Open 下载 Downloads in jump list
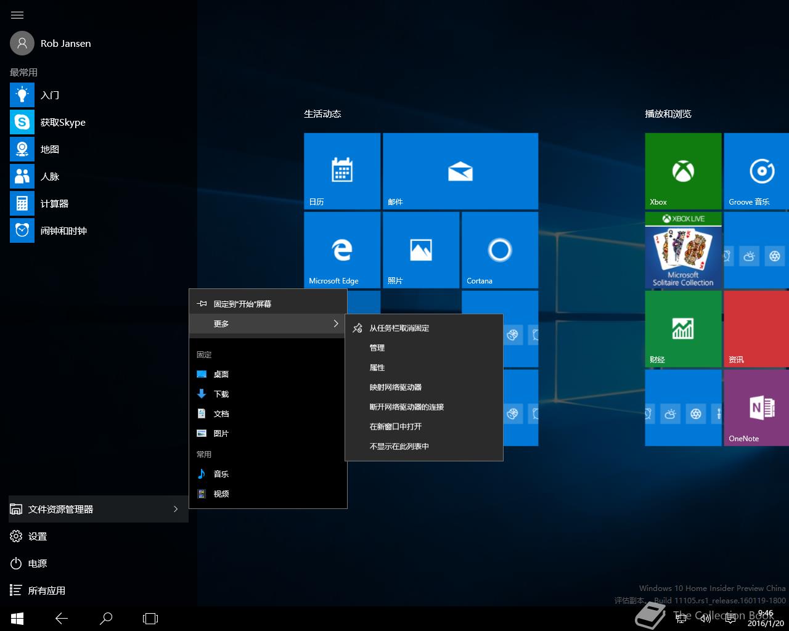789x631 pixels. [x=268, y=394]
